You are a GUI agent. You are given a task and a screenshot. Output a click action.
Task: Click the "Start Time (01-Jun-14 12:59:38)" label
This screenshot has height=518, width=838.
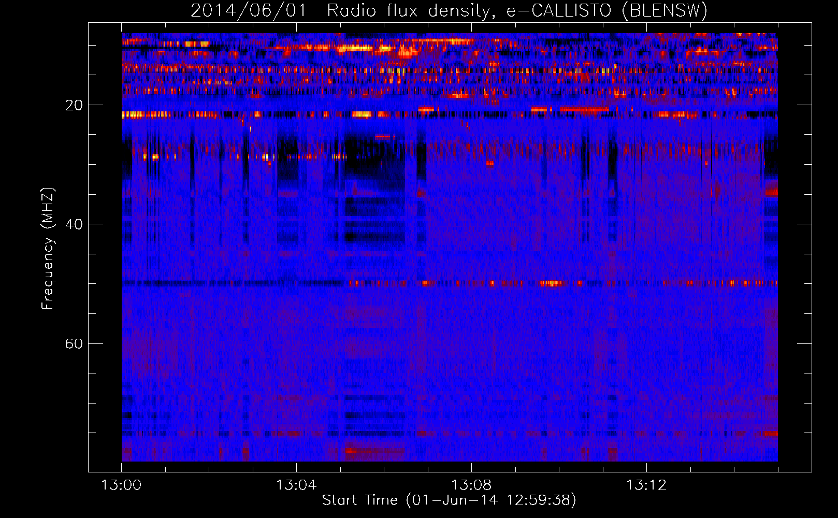(449, 500)
